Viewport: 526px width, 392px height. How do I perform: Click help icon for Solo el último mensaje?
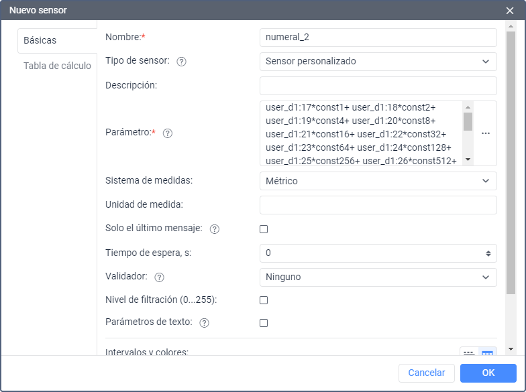coord(215,229)
